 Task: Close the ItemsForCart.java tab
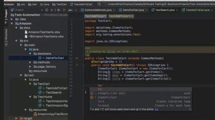click(146, 10)
